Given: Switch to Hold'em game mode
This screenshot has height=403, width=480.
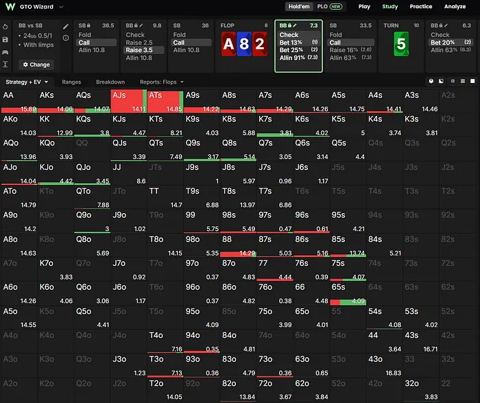Looking at the screenshot, I should point(299,6).
